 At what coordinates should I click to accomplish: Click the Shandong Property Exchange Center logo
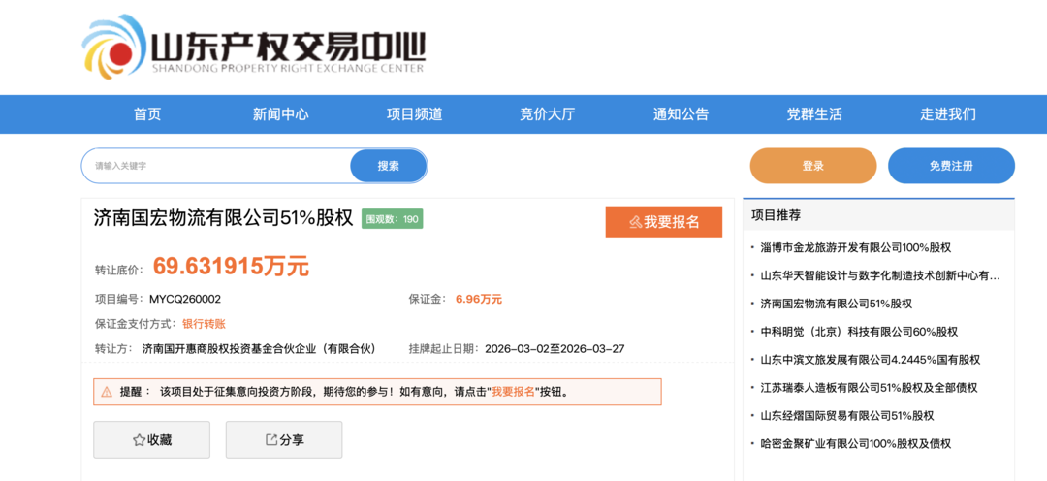click(x=254, y=47)
